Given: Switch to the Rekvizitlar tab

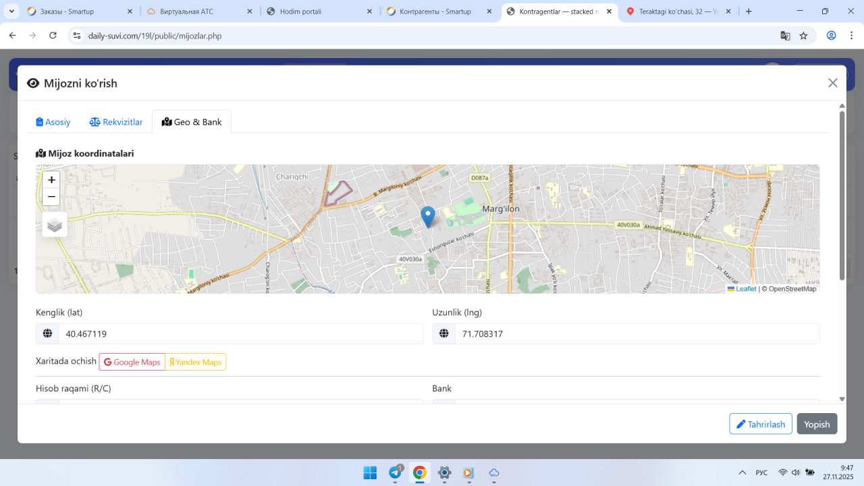Looking at the screenshot, I should [116, 122].
